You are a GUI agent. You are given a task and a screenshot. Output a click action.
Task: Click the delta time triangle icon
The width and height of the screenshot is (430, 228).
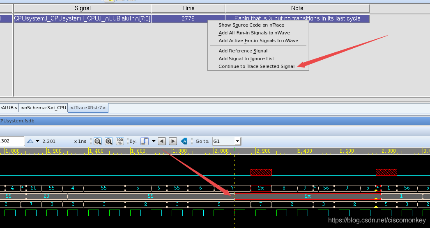[30, 141]
